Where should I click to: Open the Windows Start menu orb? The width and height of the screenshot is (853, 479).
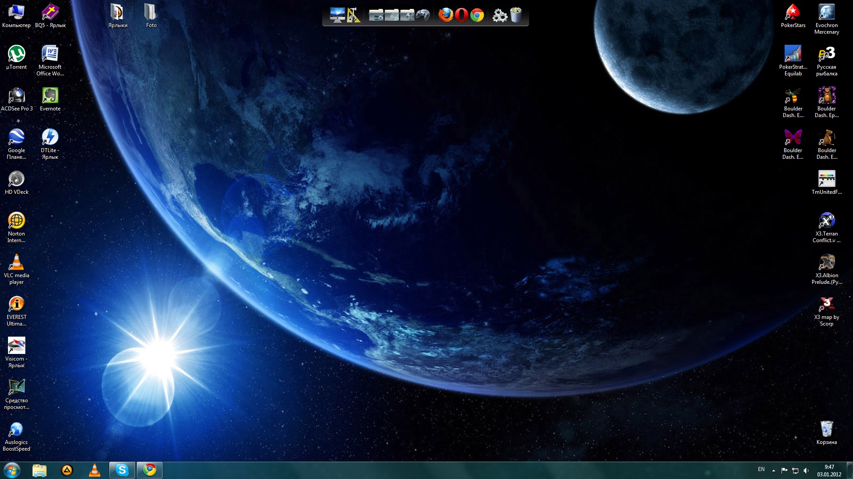pos(12,470)
